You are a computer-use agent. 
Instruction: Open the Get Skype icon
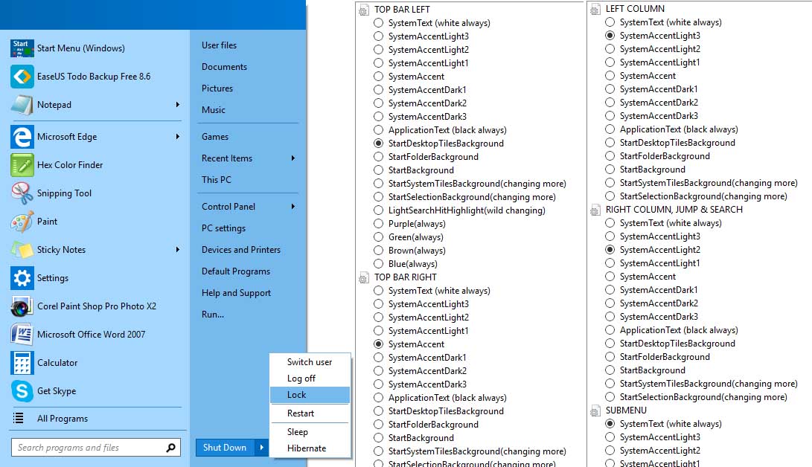(22, 391)
